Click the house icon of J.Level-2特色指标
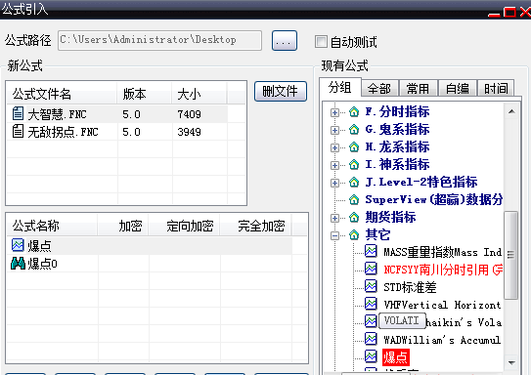The height and width of the screenshot is (375, 531). 354,182
